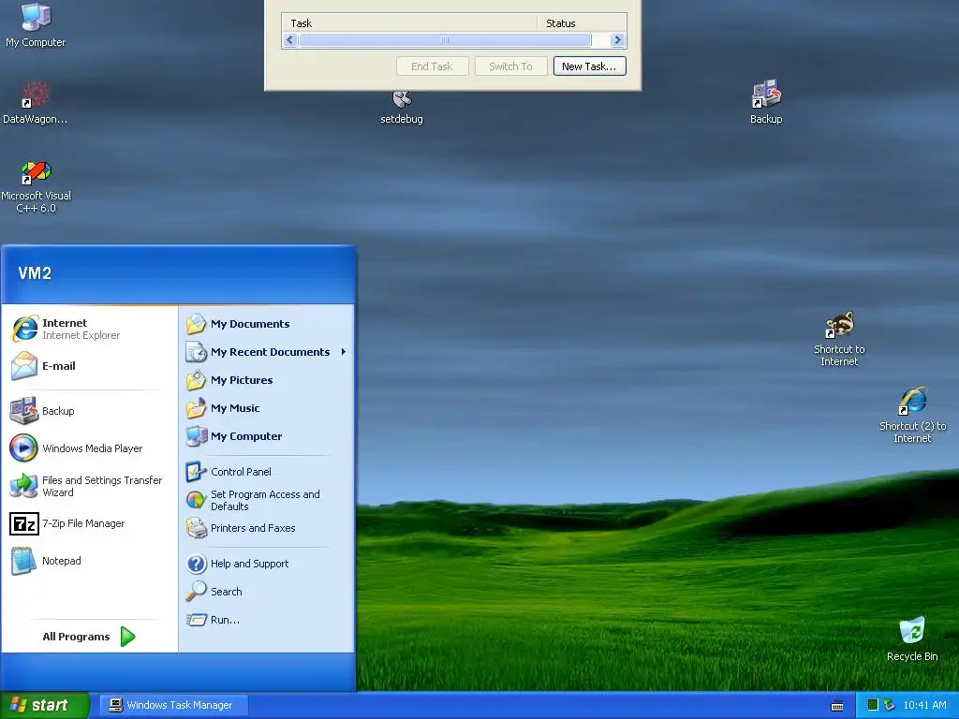Image resolution: width=959 pixels, height=719 pixels.
Task: Click the Start button
Action: tap(44, 705)
